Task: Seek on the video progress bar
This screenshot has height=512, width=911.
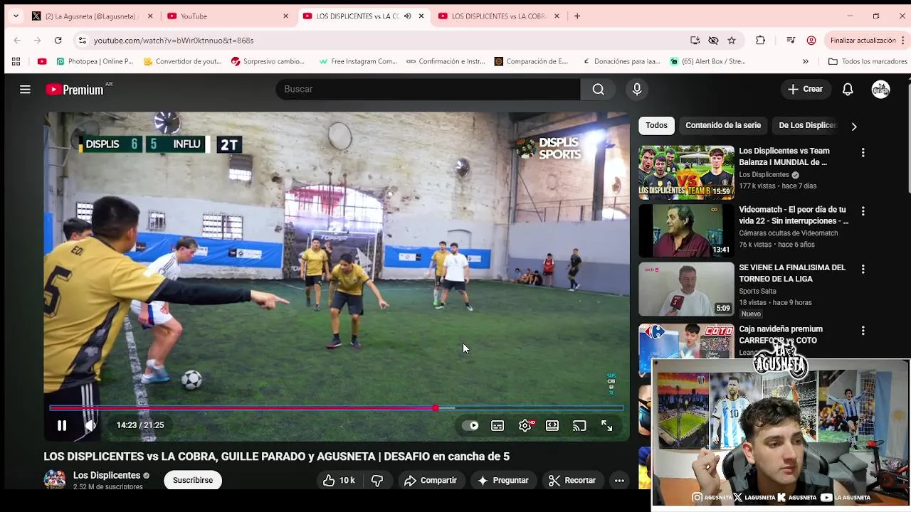Action: pos(336,407)
